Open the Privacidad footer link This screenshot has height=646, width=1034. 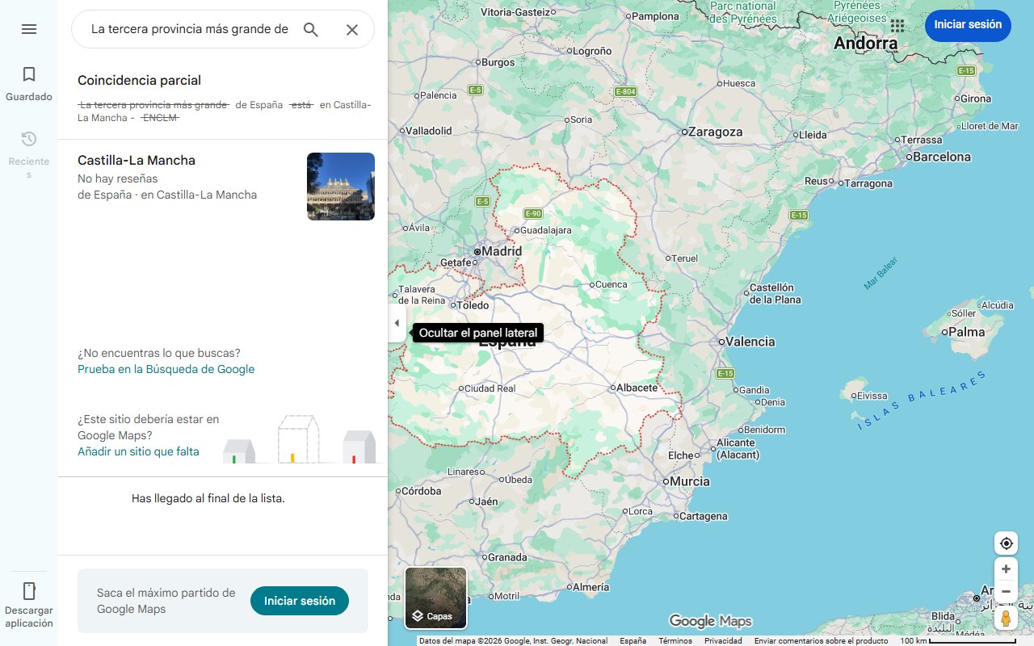722,640
